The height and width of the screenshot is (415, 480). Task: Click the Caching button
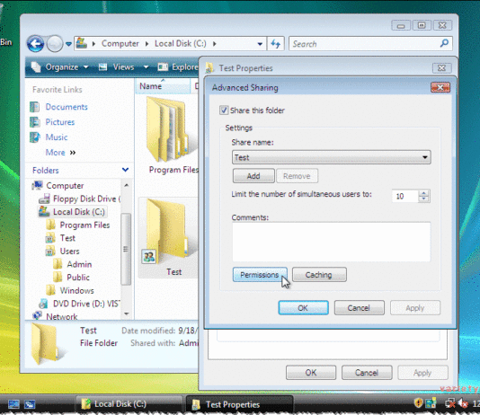[x=319, y=275]
